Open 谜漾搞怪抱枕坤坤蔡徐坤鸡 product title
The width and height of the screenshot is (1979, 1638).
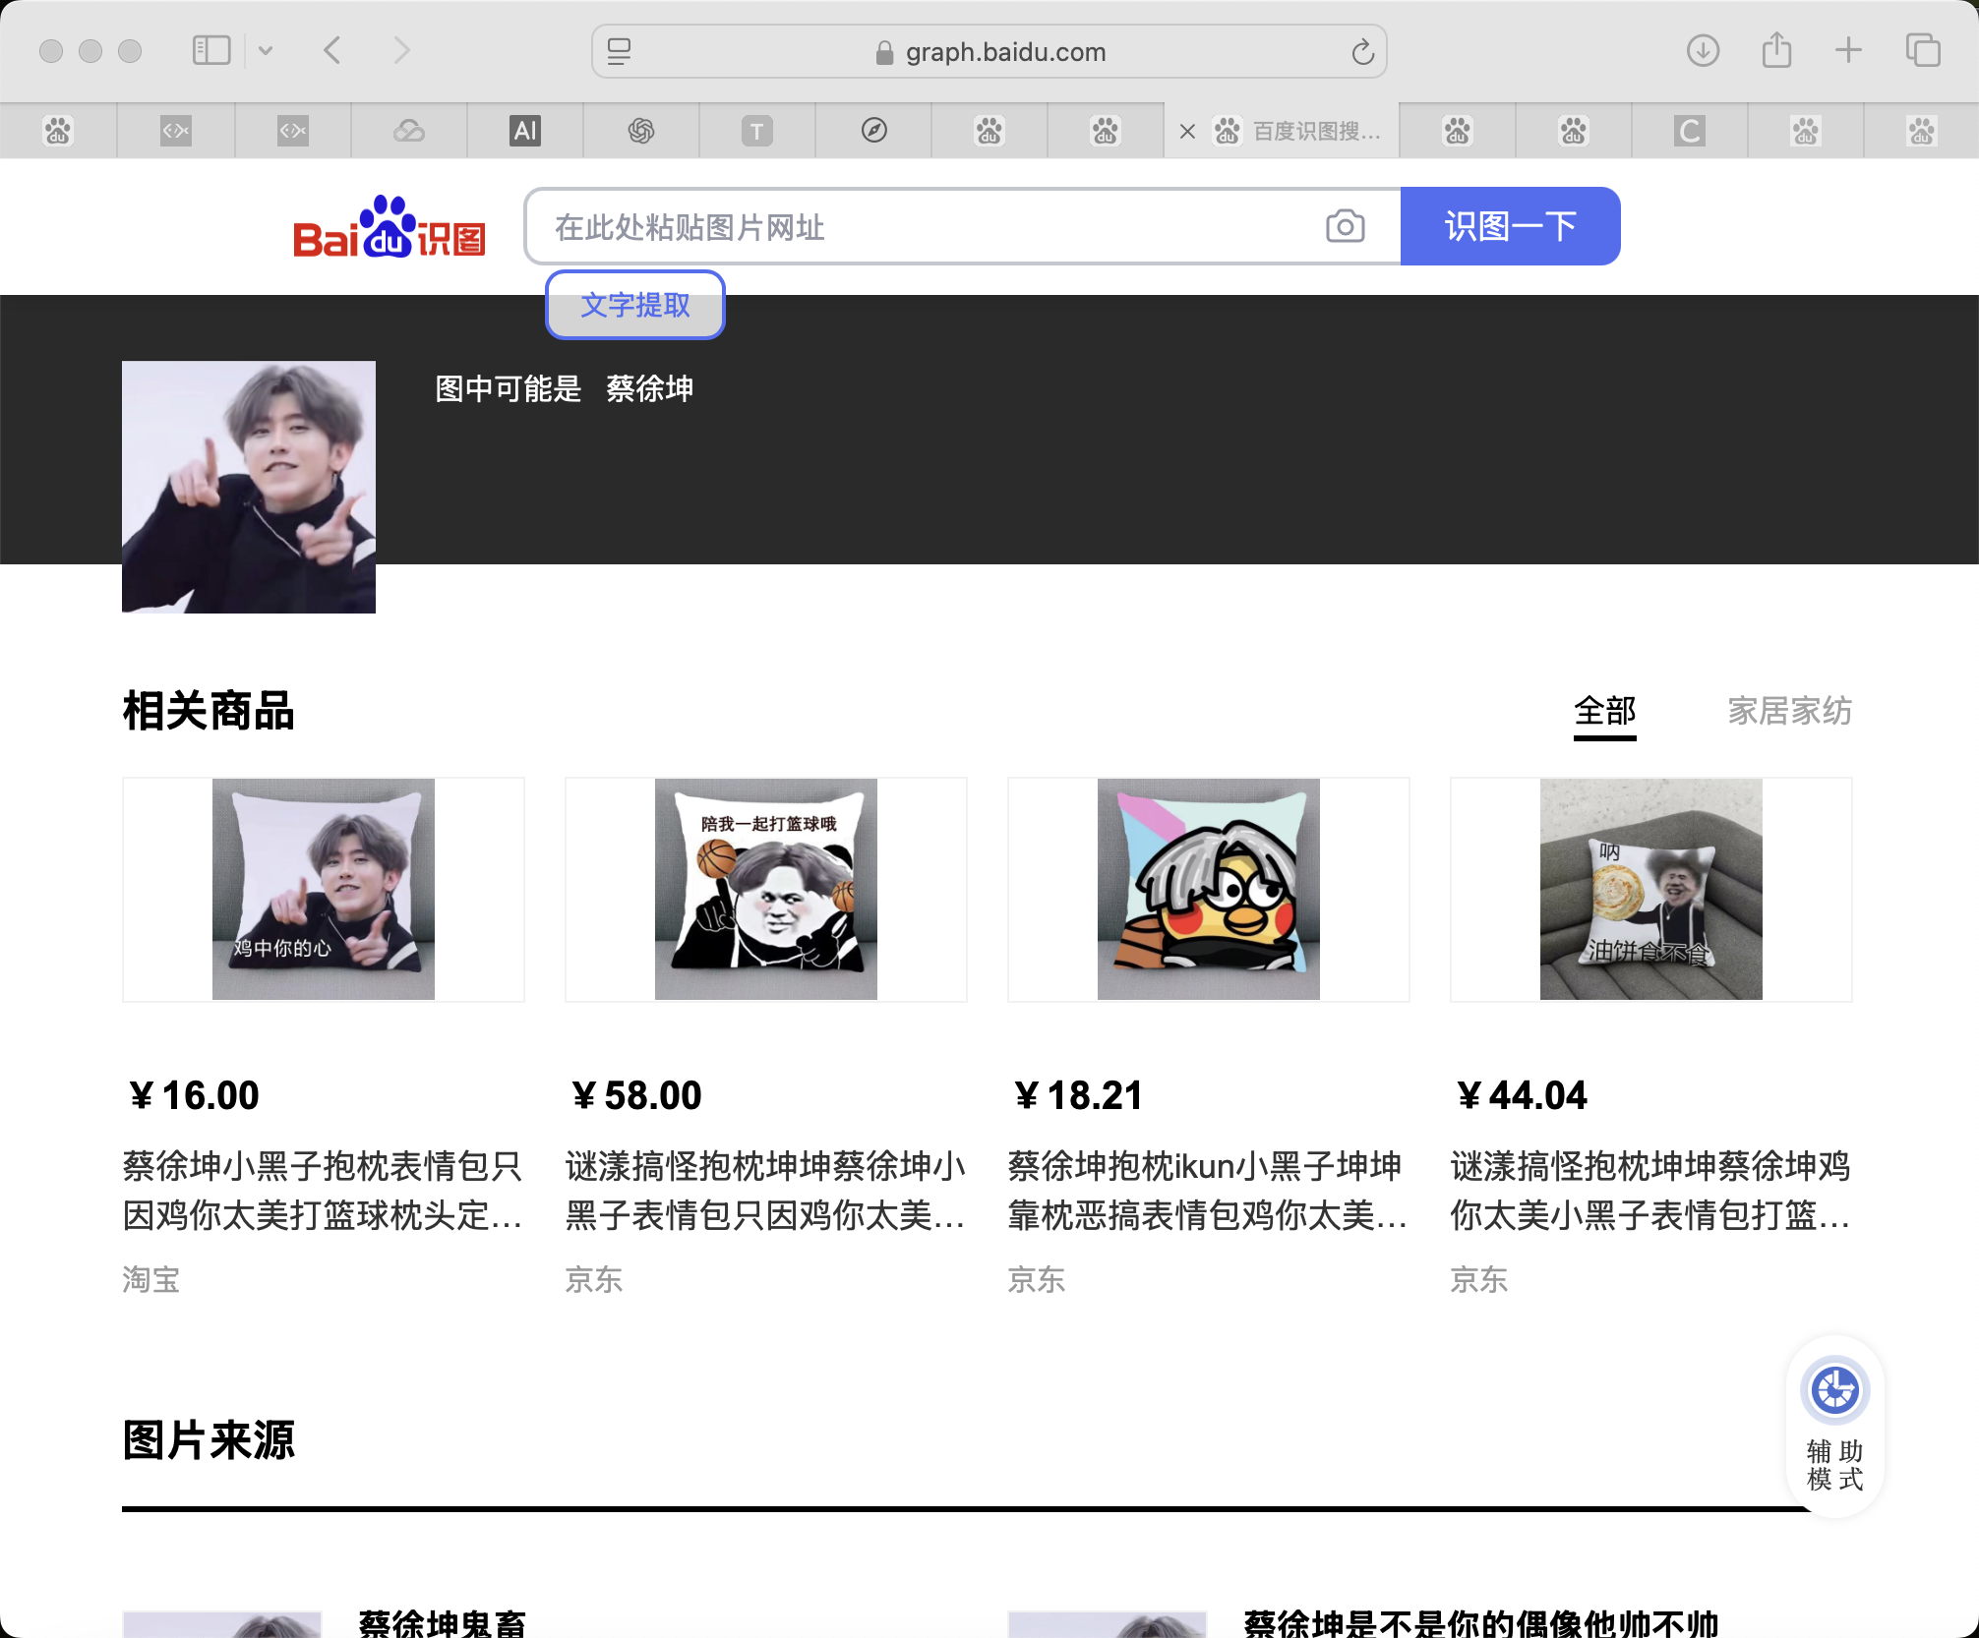click(x=1650, y=1191)
